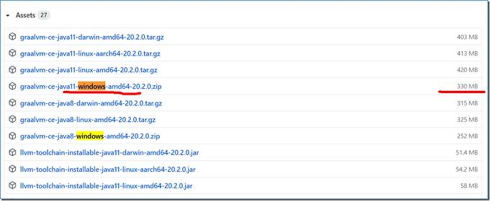Click the 413 MB size text
Viewport: 490px width, 201px height.
click(x=467, y=54)
